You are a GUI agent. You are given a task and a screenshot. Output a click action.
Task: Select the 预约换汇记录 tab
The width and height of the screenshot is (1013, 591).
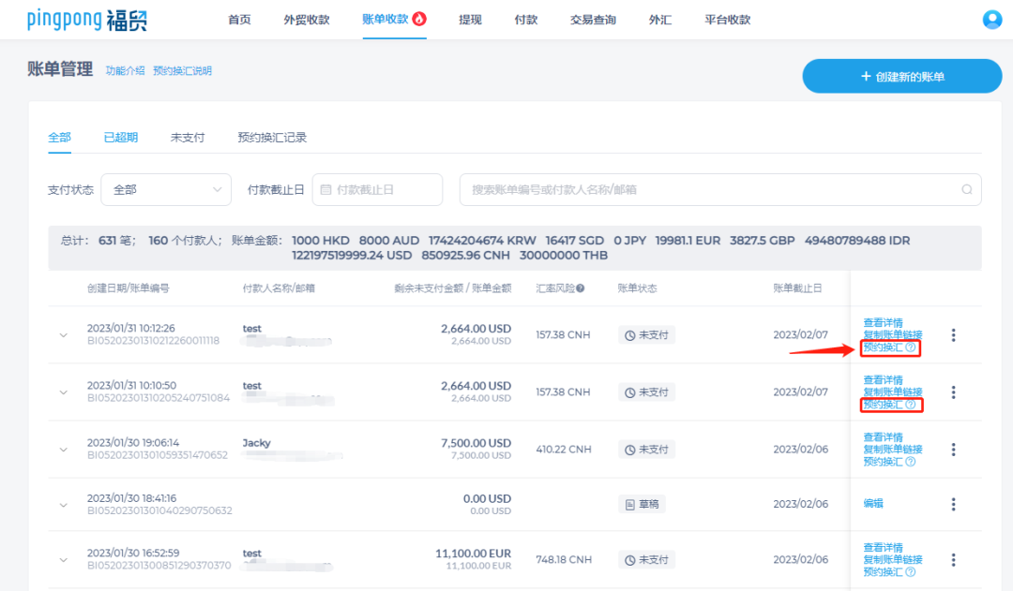[274, 137]
